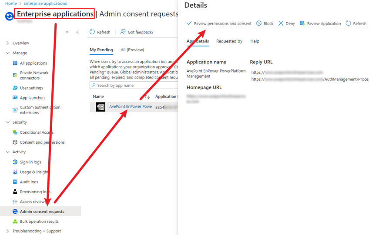
Task: Expand the Overview section
Action: click(x=7, y=43)
